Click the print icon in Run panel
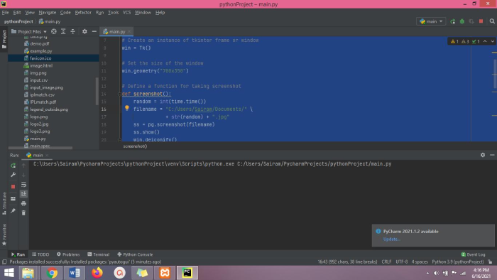Screen dimensions: 497x280 pos(23,203)
